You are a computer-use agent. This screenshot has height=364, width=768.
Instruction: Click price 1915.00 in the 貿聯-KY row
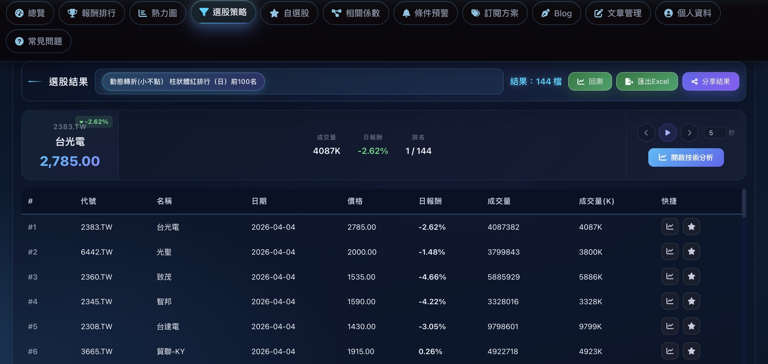click(x=361, y=351)
